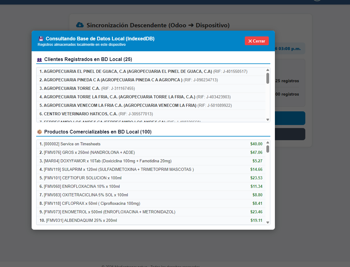Click the products box icon
Viewport: 350px width, 267px height.
point(40,132)
